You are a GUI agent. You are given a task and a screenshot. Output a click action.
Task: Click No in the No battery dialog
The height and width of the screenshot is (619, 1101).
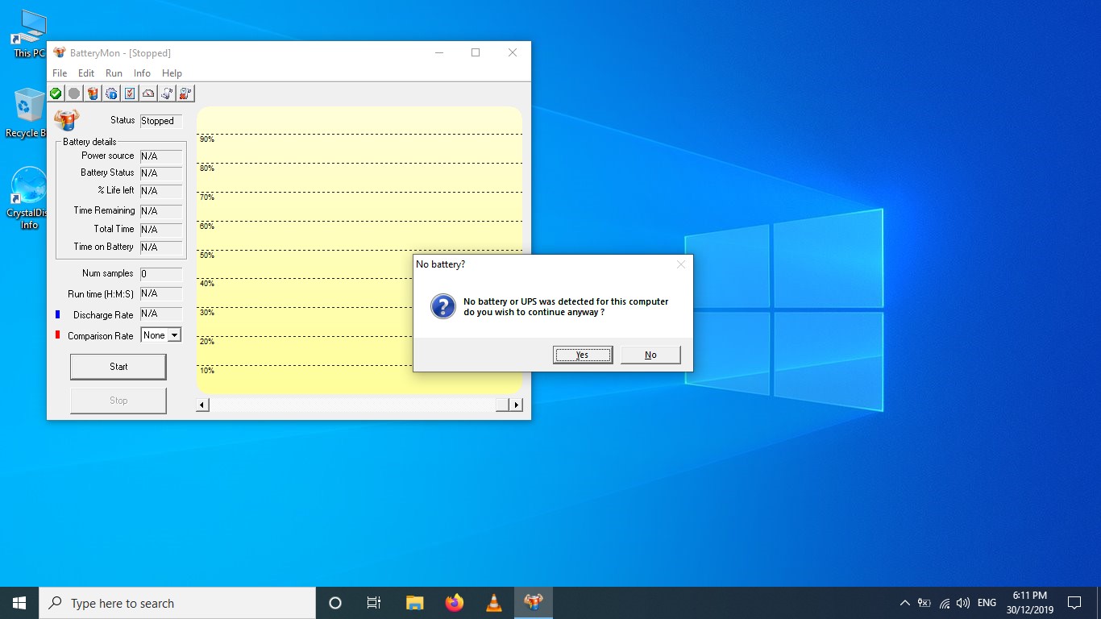(x=650, y=355)
